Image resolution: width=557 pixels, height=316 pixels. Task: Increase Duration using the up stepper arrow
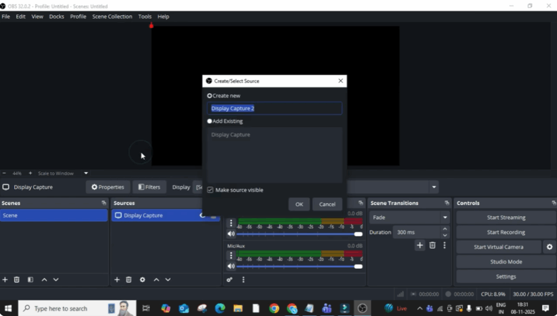point(444,229)
